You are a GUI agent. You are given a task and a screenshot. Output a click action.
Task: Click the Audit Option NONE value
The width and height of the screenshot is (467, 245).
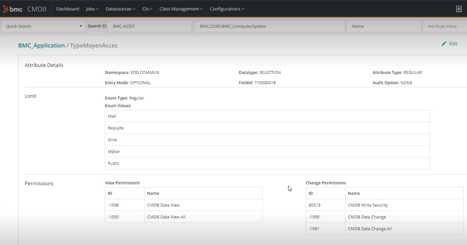pos(406,83)
